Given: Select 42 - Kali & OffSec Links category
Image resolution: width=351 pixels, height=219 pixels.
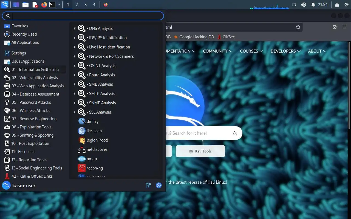Looking at the screenshot, I should point(34,176).
